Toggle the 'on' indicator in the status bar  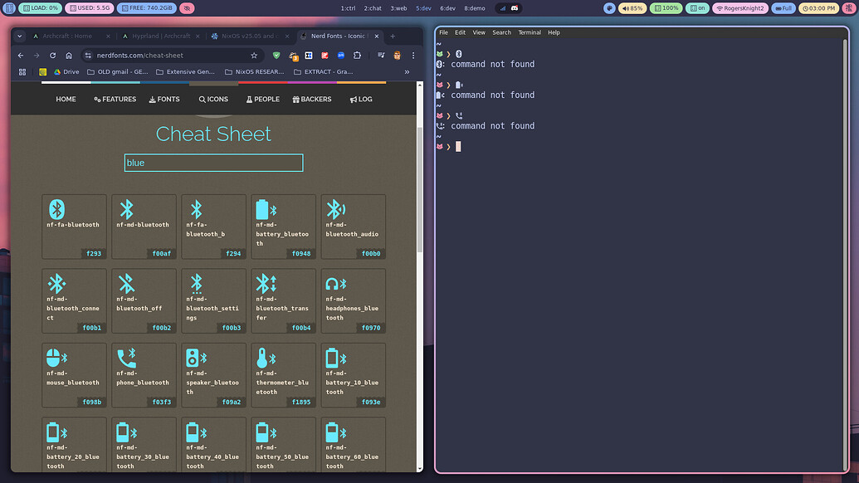click(x=697, y=7)
